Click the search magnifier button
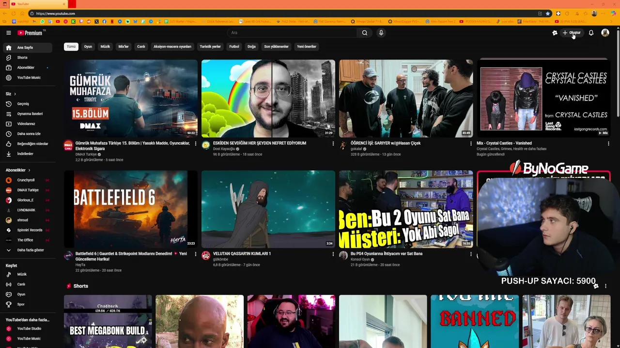Screen dimensions: 620x348 click(365, 33)
